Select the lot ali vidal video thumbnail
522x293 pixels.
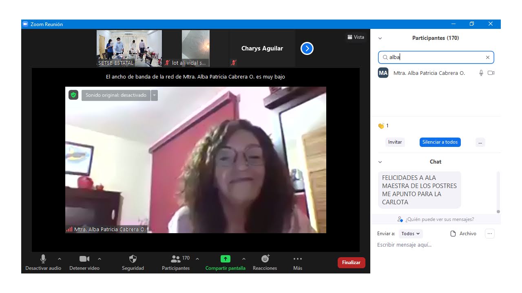click(x=195, y=48)
